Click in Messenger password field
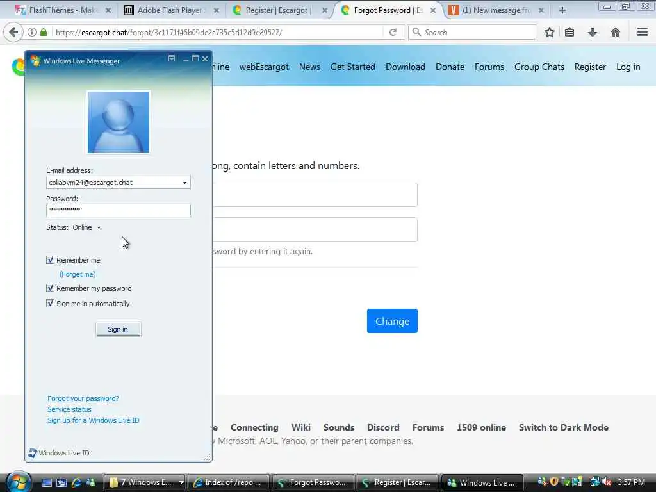656x492 pixels. click(119, 210)
